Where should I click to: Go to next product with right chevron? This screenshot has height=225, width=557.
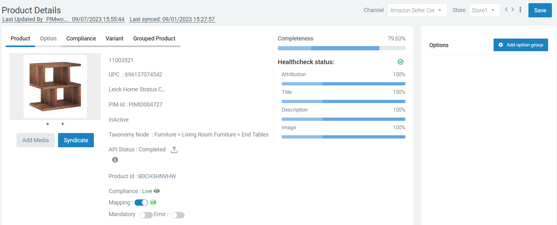click(513, 9)
